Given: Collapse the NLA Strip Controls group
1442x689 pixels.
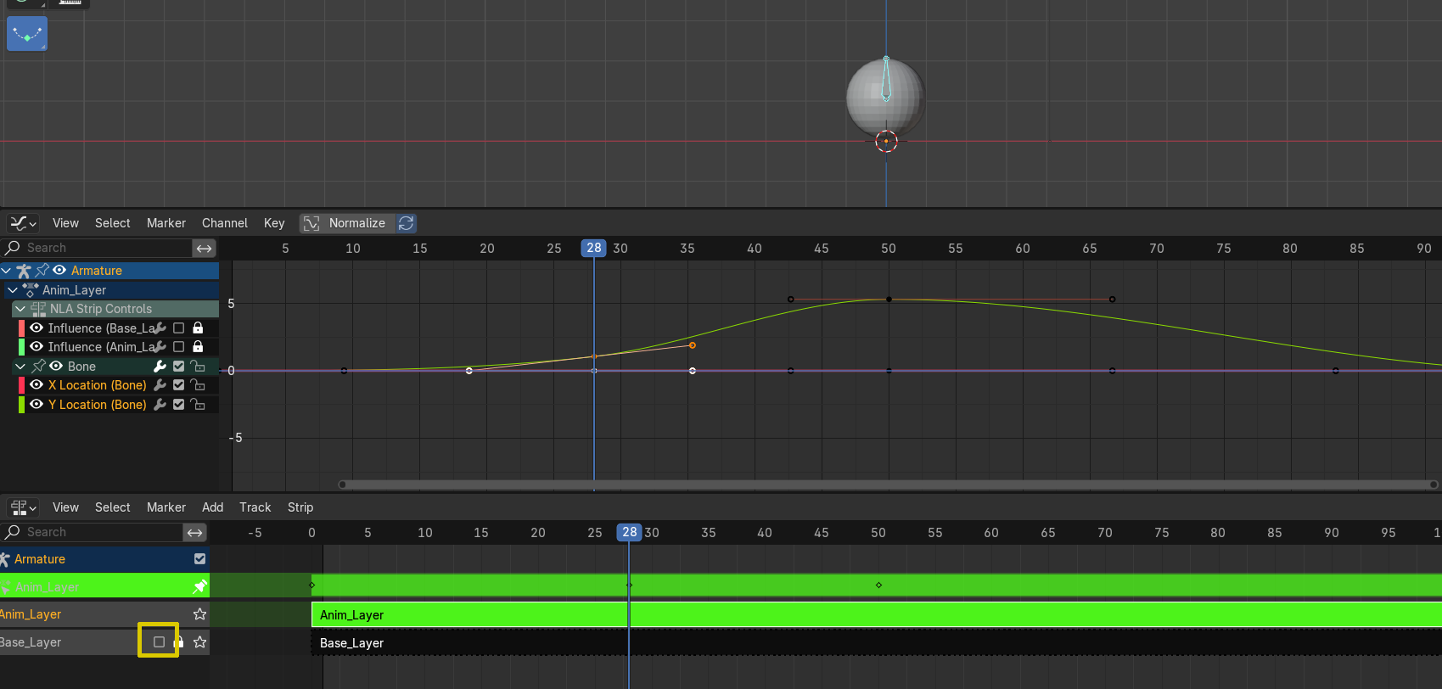Looking at the screenshot, I should point(20,309).
